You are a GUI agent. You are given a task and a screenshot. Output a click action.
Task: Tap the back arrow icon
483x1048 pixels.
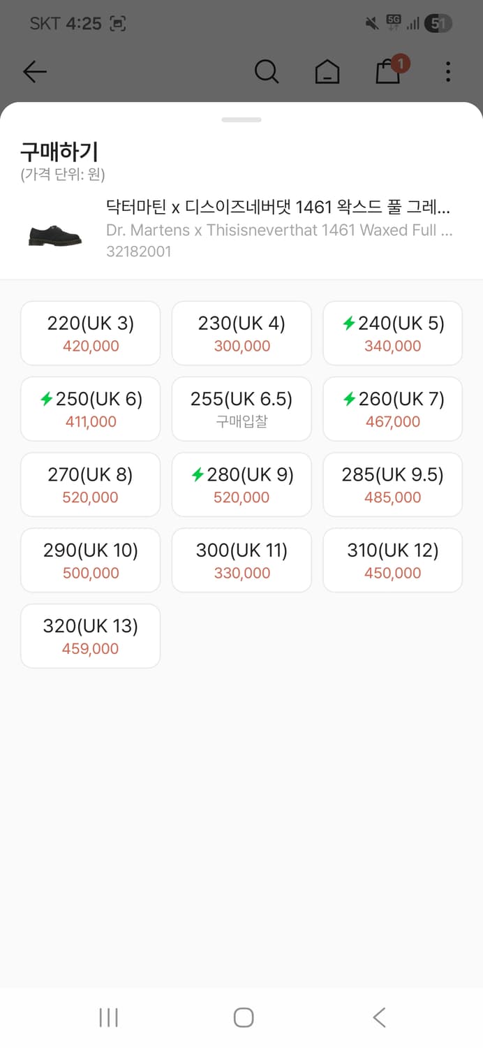click(34, 71)
